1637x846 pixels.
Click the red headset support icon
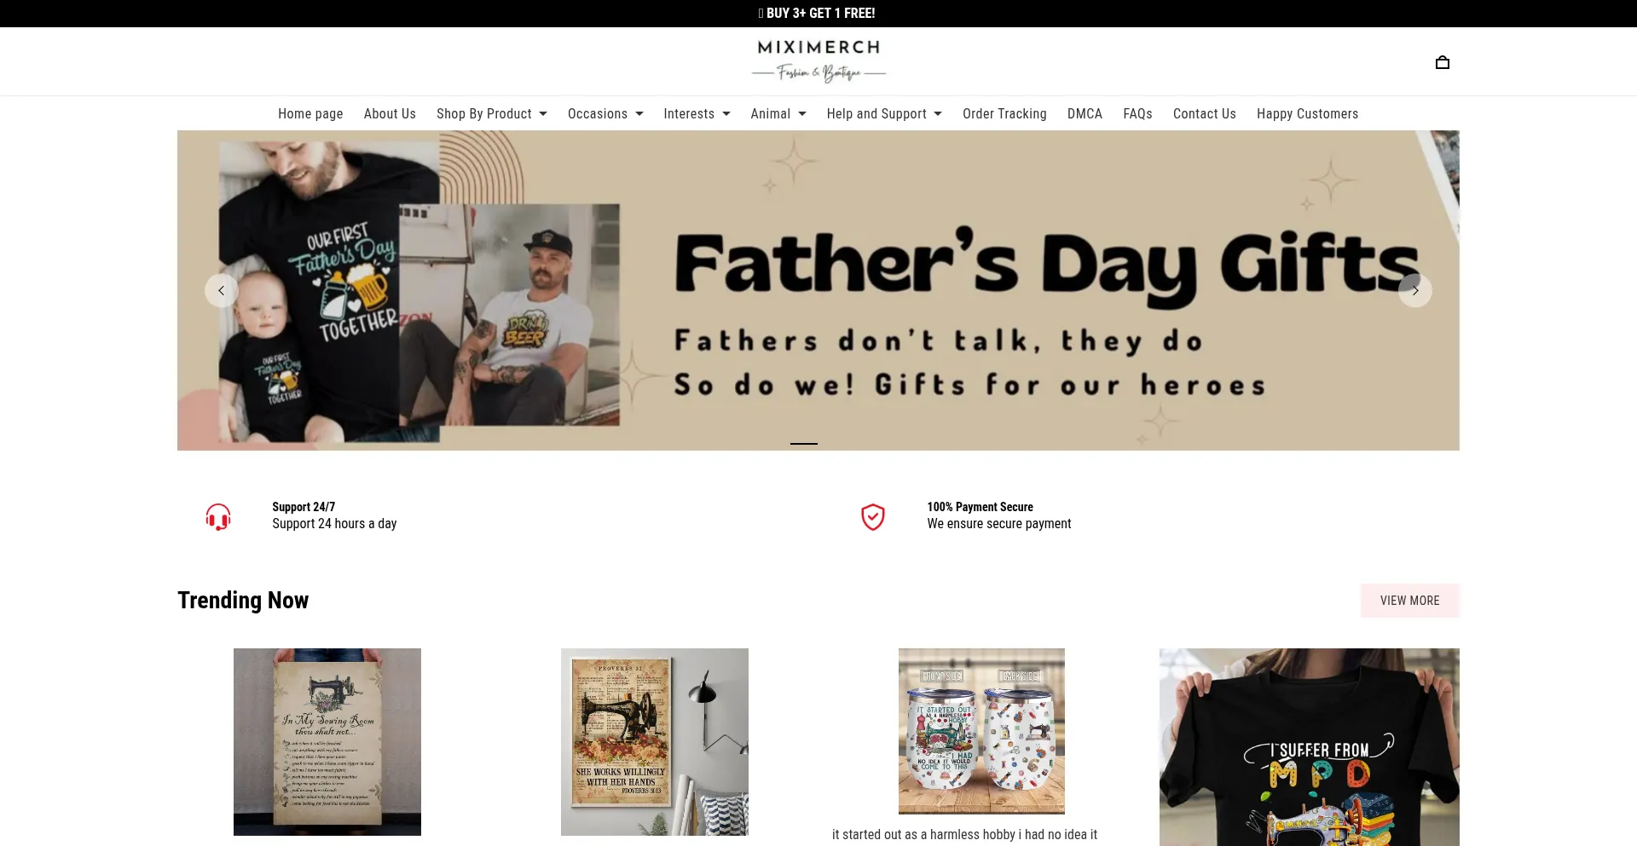coord(218,516)
